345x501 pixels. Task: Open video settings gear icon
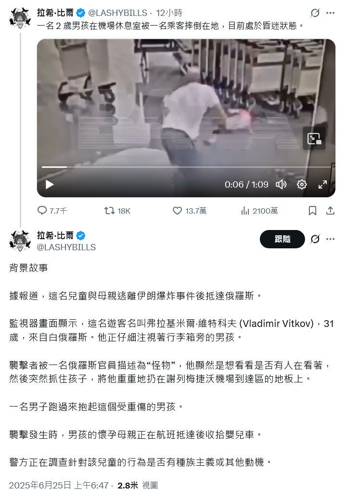302,184
